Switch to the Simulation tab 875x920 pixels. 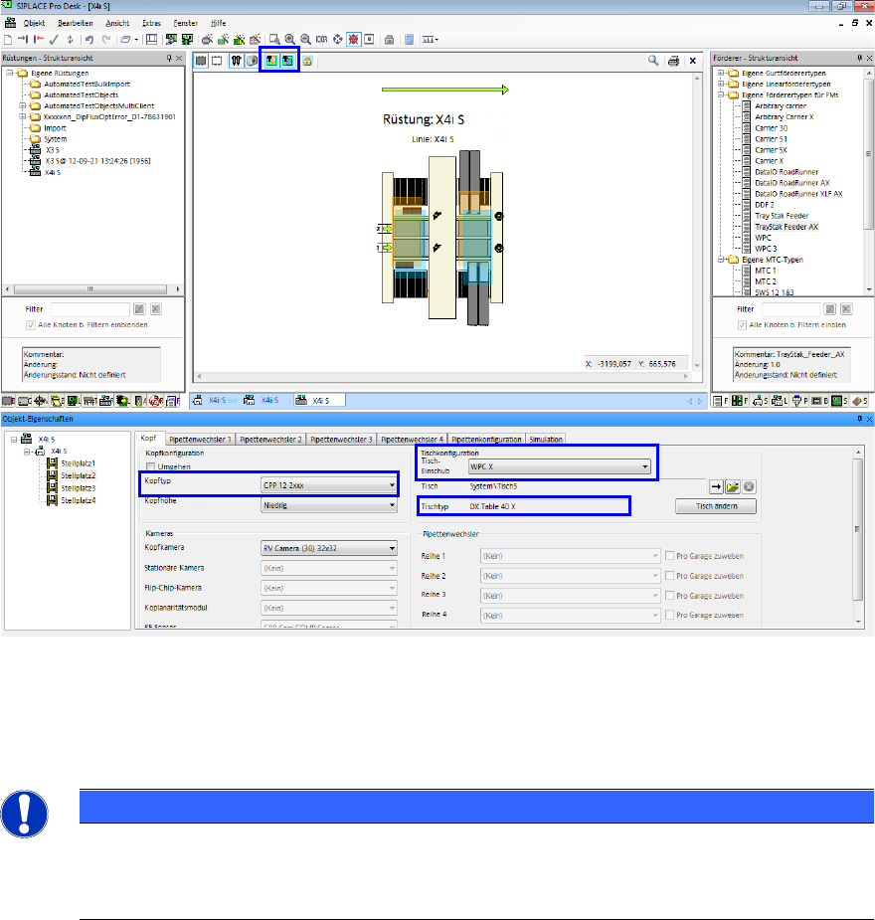[546, 439]
